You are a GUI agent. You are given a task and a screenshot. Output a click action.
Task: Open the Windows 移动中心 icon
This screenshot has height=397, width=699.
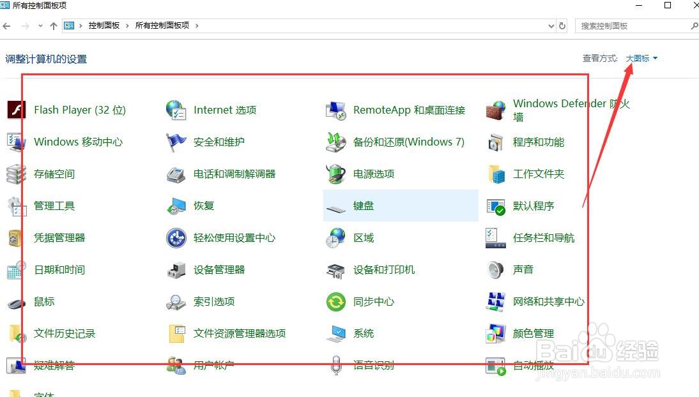pos(17,142)
